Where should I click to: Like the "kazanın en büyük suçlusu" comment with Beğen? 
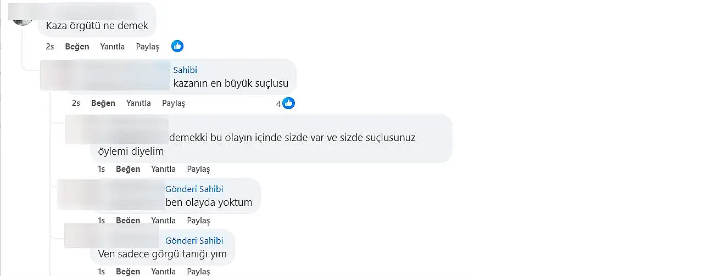tap(103, 103)
